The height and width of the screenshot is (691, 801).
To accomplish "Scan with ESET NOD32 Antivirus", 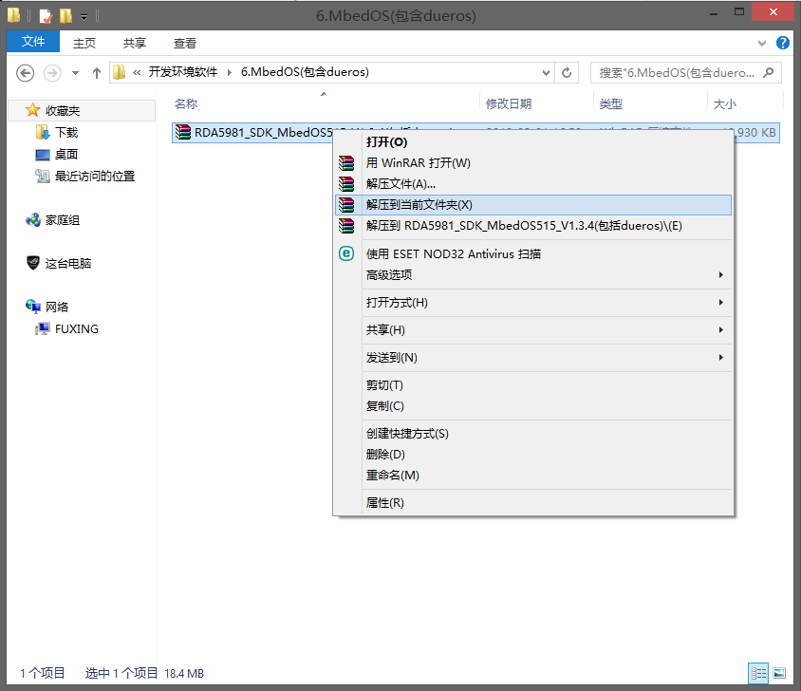I will [533, 254].
